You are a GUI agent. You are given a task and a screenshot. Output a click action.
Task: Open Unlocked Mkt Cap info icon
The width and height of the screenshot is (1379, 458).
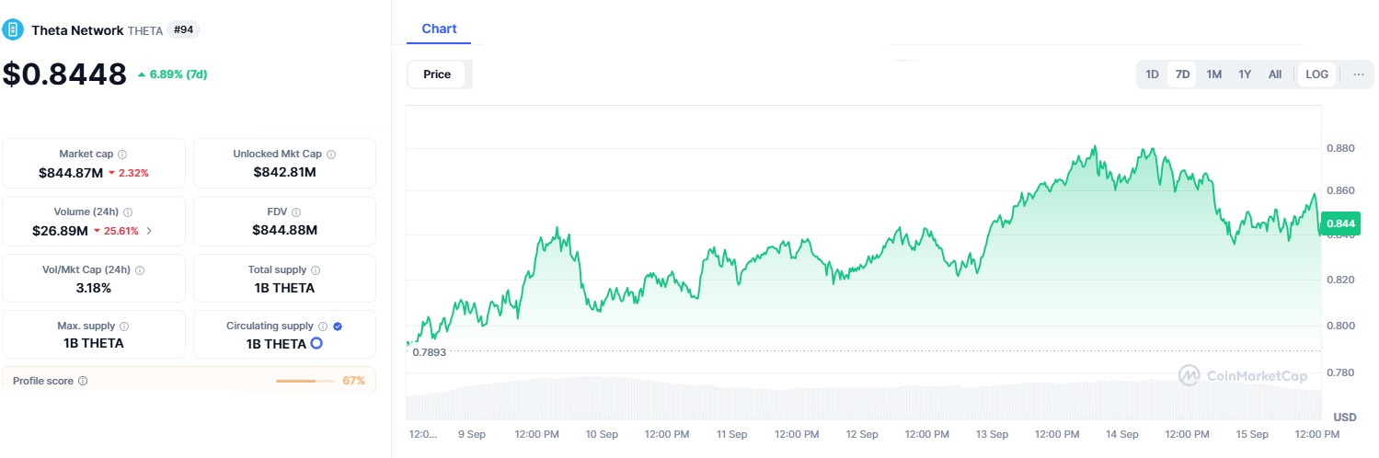[331, 155]
